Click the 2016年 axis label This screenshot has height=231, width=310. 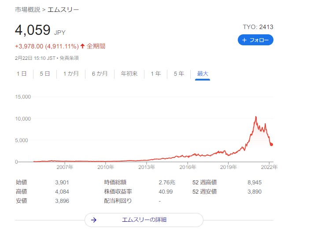[x=188, y=167]
